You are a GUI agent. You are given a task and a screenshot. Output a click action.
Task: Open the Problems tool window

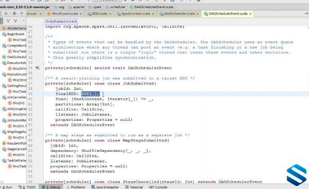76,187
